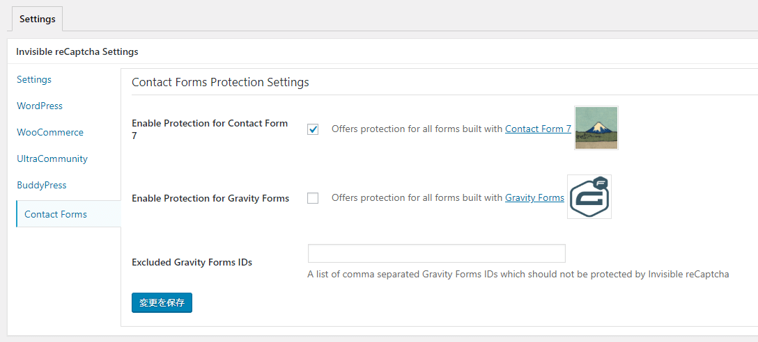
Task: Click the 変更を保存 save button
Action: [x=162, y=303]
